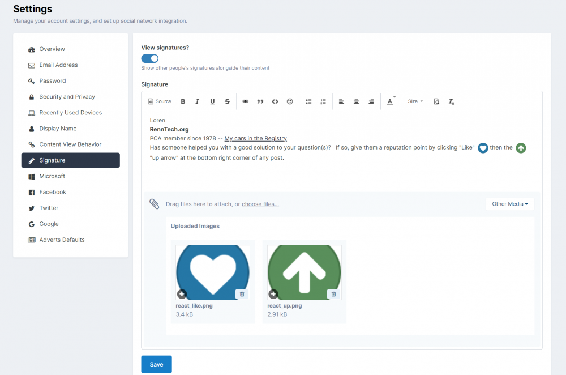Toggle bold formatting in signature editor
This screenshot has height=375, width=566.
[x=183, y=101]
